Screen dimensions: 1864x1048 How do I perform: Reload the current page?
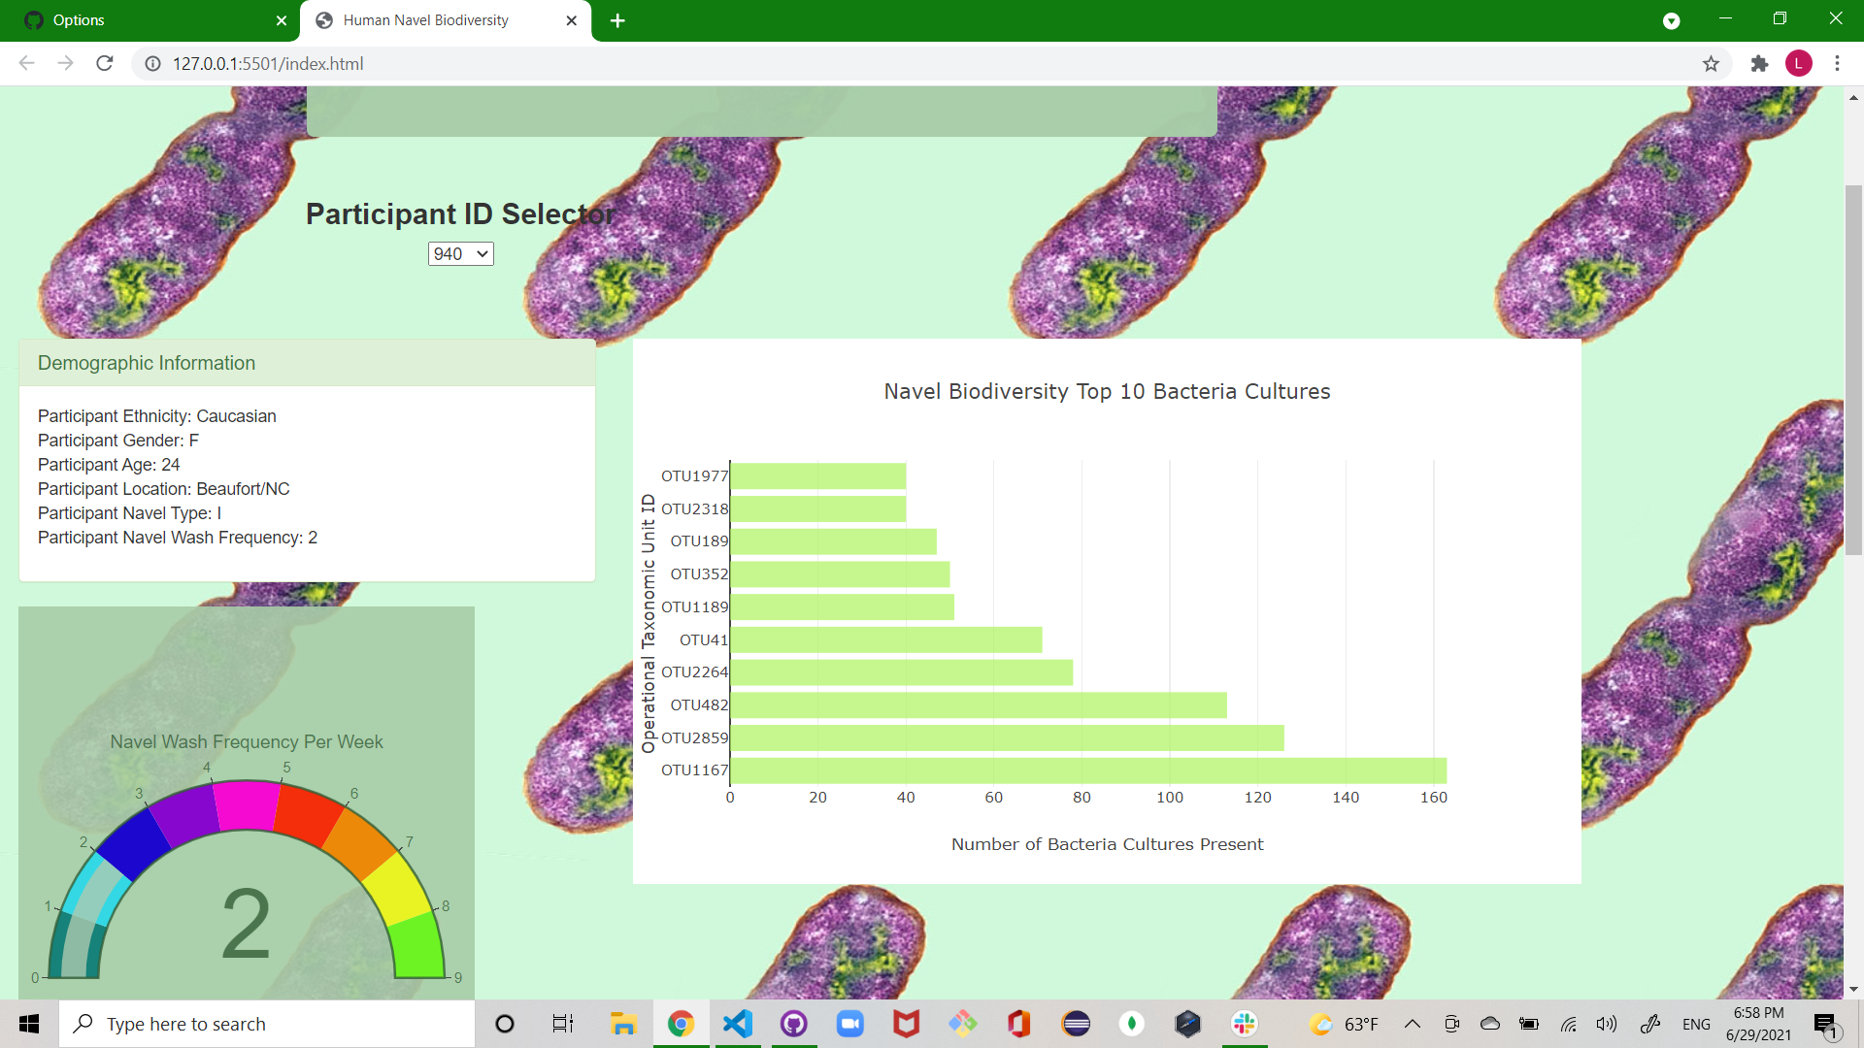[x=105, y=63]
